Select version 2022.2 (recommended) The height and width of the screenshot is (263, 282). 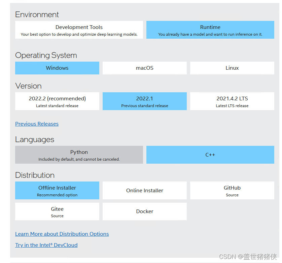click(57, 101)
